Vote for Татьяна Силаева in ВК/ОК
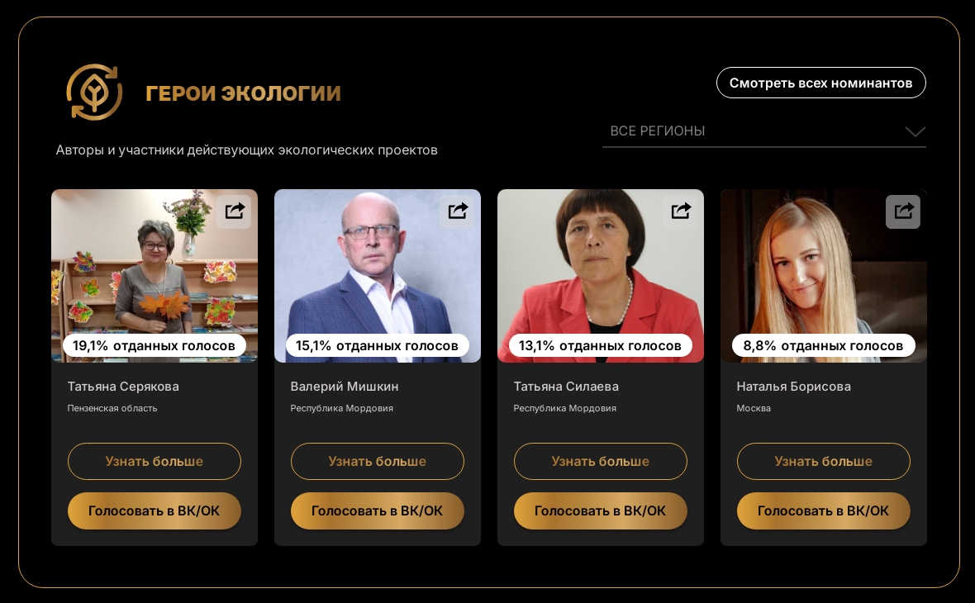This screenshot has width=975, height=603. [601, 511]
